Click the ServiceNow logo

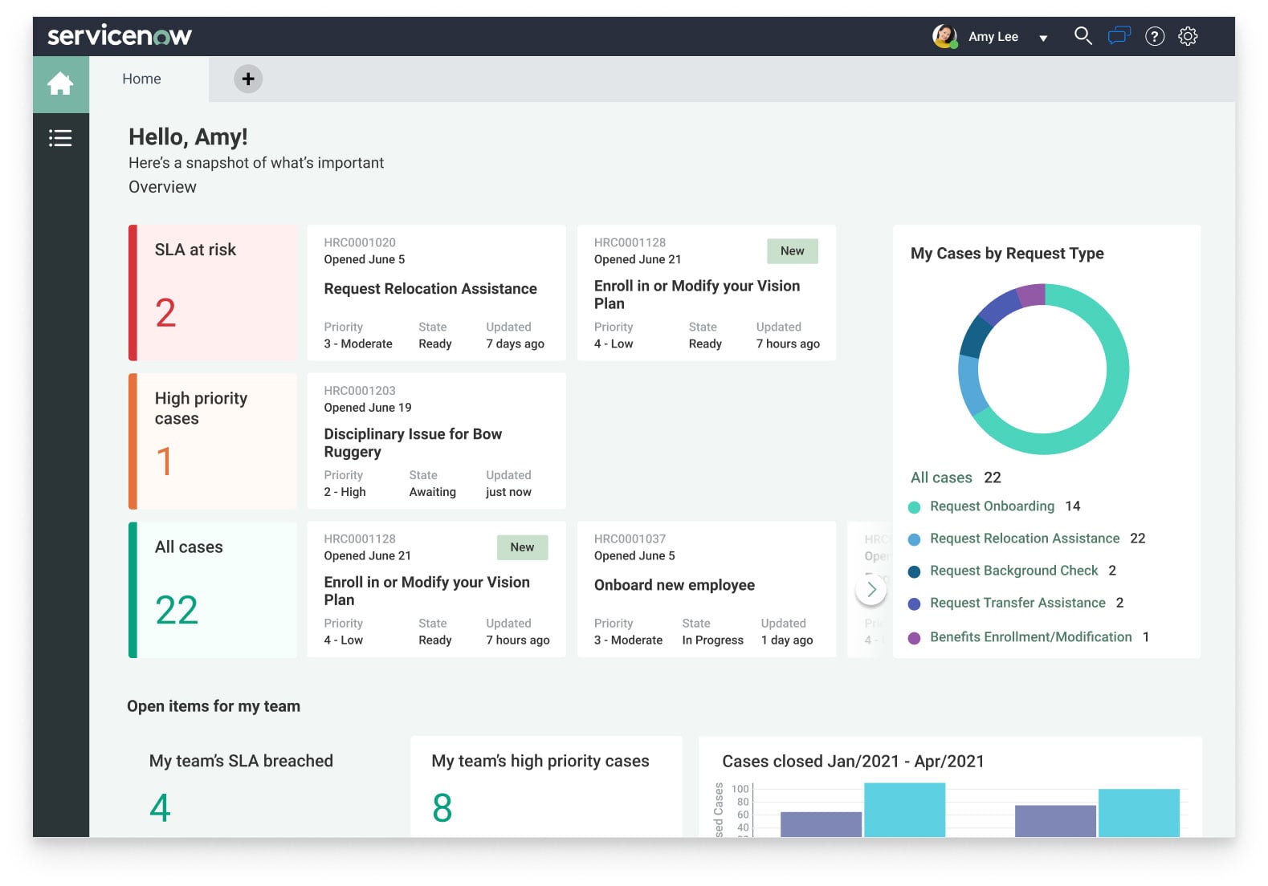coord(120,36)
